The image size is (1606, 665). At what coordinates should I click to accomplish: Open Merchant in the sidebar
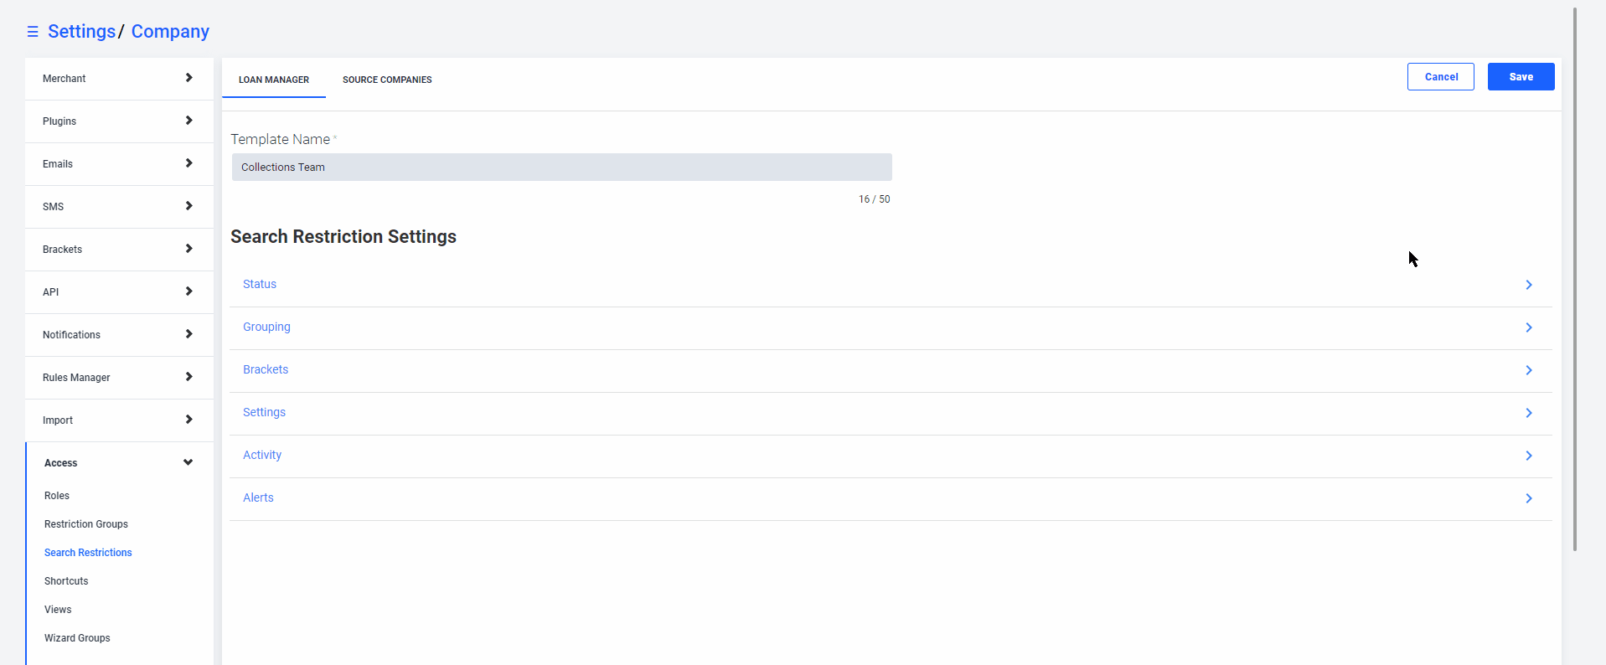point(119,79)
